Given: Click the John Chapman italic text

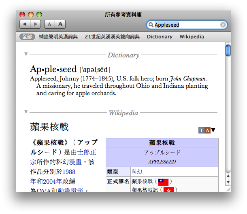Looking at the screenshot, I should point(187,78).
